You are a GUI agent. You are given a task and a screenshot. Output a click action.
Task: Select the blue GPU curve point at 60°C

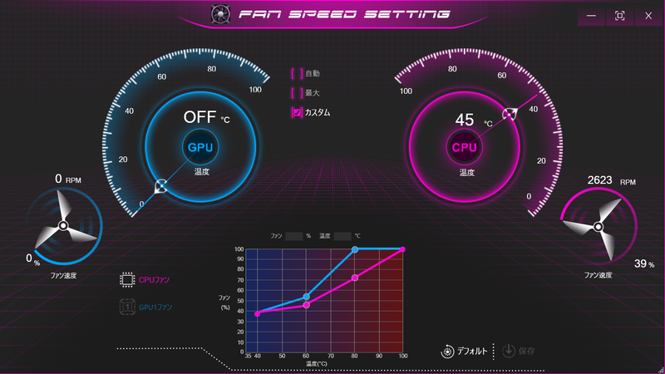[306, 297]
